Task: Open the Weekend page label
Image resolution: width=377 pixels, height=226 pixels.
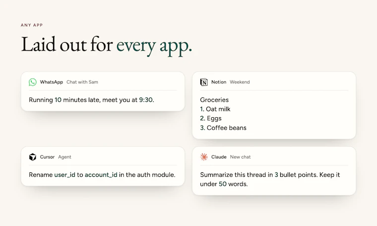Action: click(x=240, y=82)
